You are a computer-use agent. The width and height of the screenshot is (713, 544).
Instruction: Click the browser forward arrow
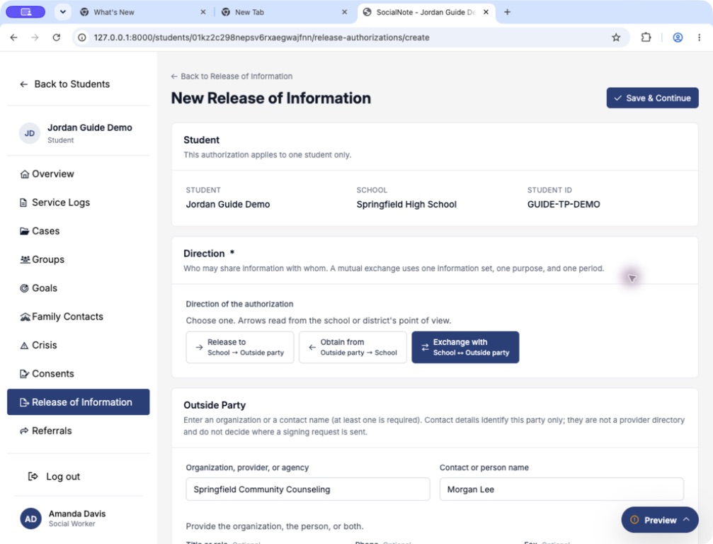(x=35, y=38)
